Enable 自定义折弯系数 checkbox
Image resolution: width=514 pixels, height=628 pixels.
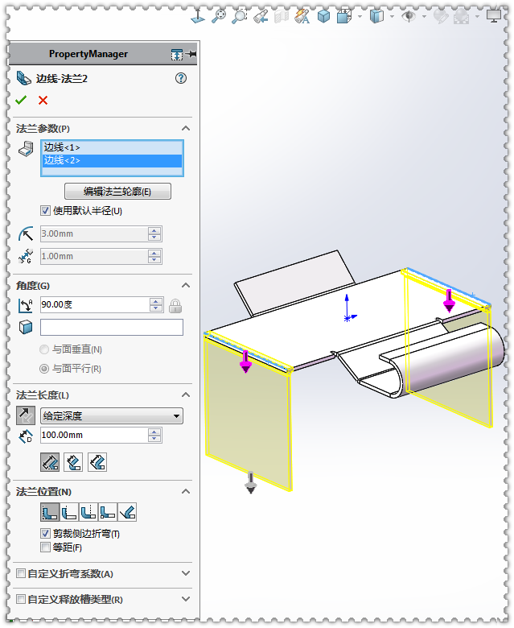click(x=21, y=573)
